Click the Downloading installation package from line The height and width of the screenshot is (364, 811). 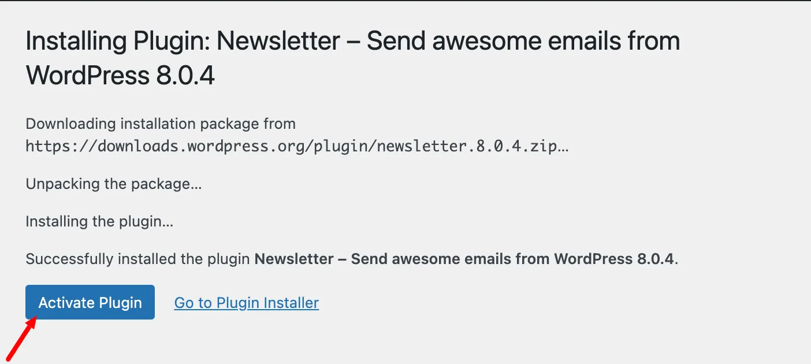(161, 124)
